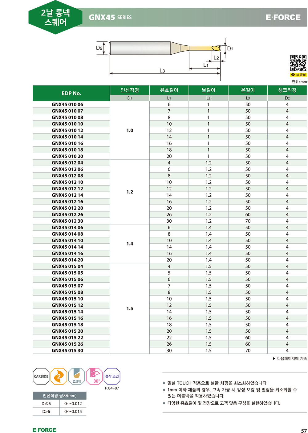Screen dimensions: 308x433
Task: Click the 다음페이지에 계속 arrow link
Action: 290,359
